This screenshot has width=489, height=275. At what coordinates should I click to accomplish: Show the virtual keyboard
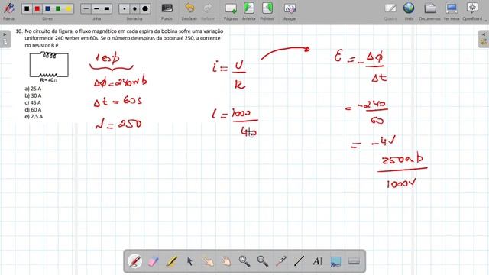(354, 261)
